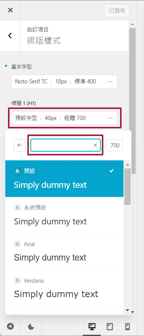Close the customizer with the X icon
This screenshot has height=336, width=144.
tap(10, 10)
